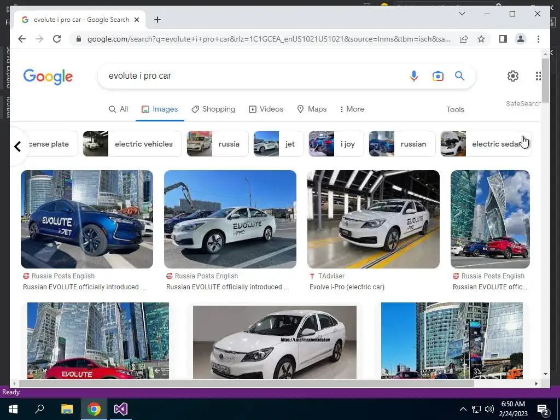Go to the Google logo homepage
560x420 pixels.
click(x=48, y=77)
